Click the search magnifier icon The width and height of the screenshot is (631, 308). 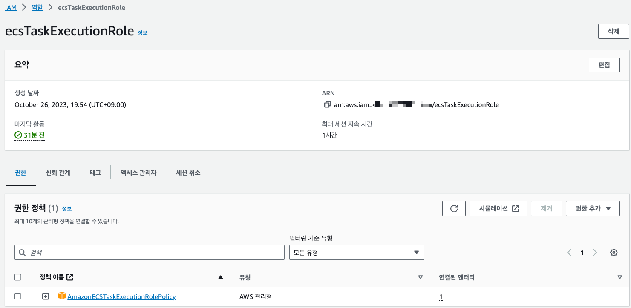tap(22, 253)
